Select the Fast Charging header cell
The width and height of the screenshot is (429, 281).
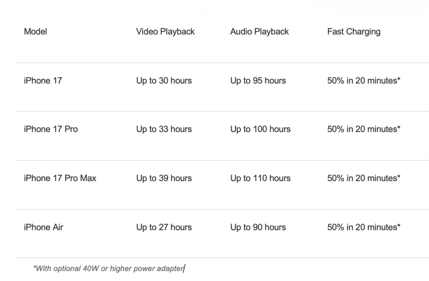pyautogui.click(x=354, y=32)
